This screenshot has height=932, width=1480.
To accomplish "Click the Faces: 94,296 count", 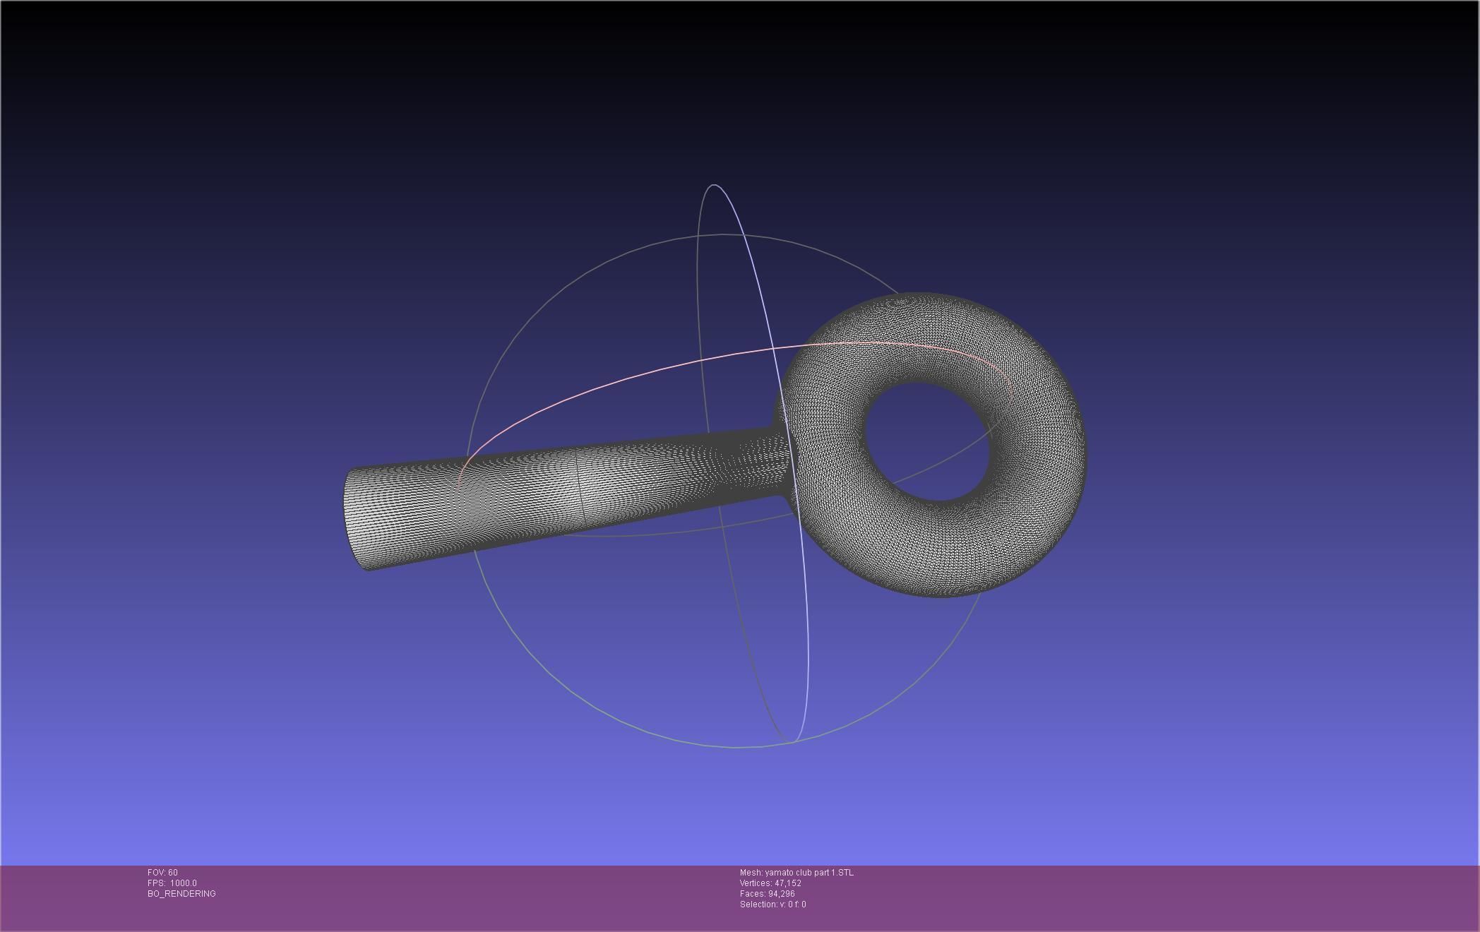I will pyautogui.click(x=767, y=894).
